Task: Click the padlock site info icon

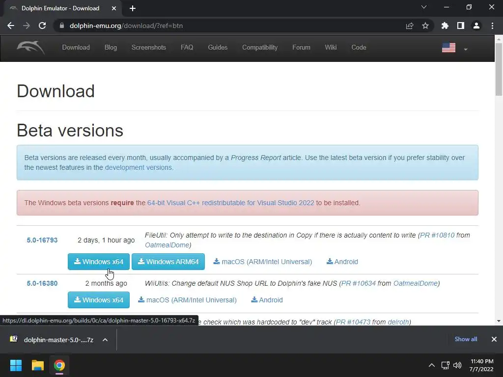Action: click(61, 26)
